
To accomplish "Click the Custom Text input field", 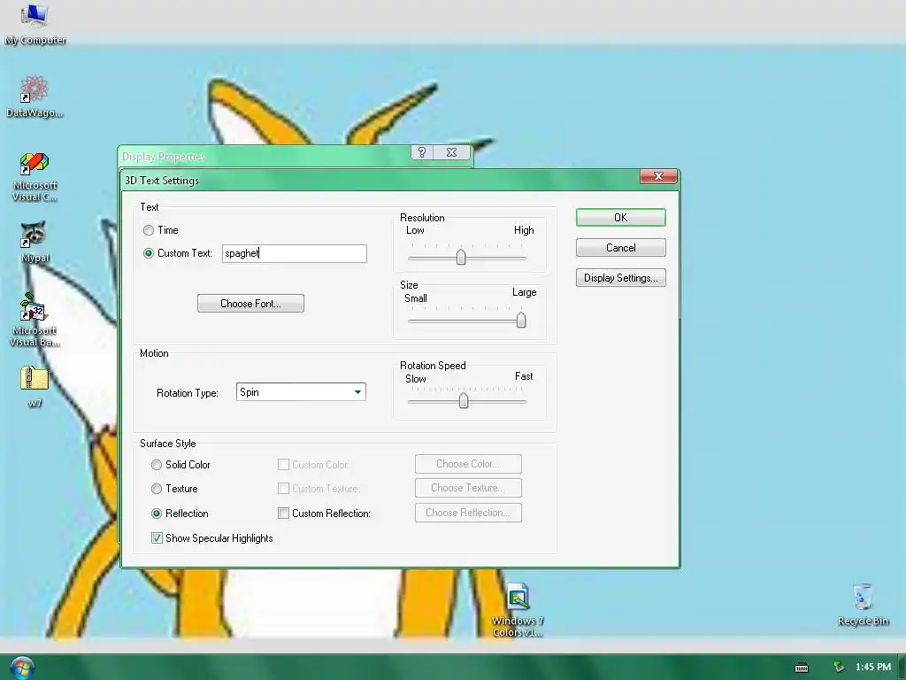I will [x=294, y=253].
